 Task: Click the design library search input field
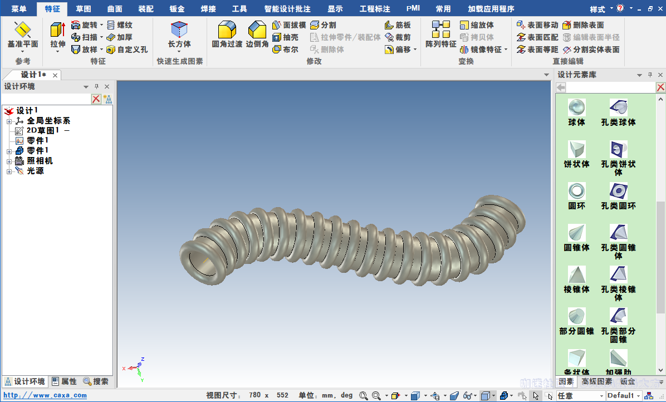pyautogui.click(x=611, y=87)
